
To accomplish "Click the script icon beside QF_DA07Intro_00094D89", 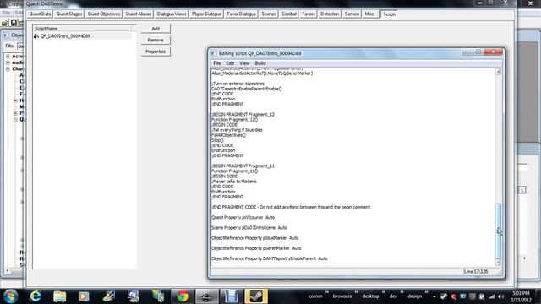I will pyautogui.click(x=36, y=35).
